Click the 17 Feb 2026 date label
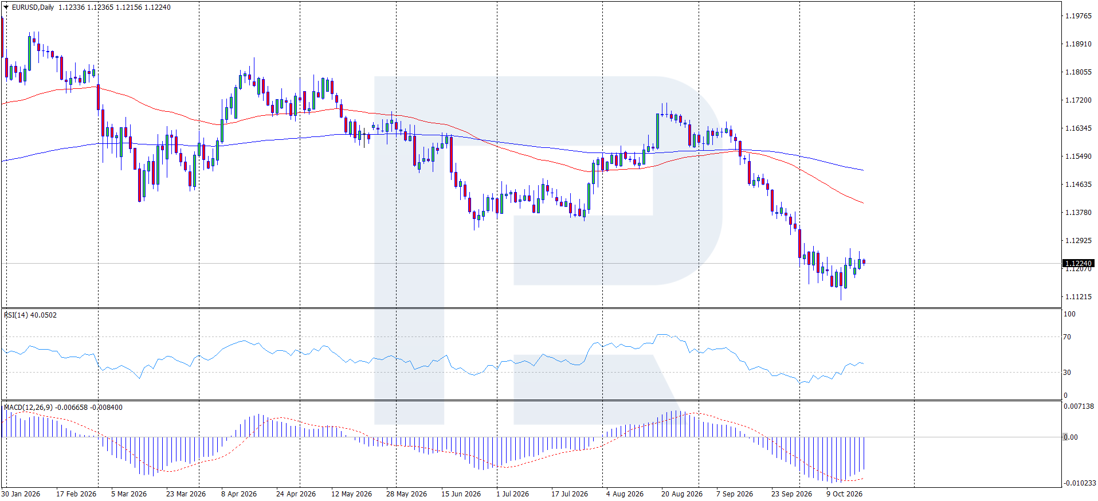Image resolution: width=1098 pixels, height=501 pixels. point(76,494)
